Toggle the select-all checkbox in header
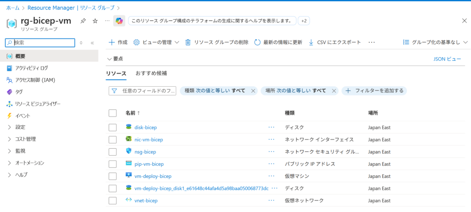471x212 pixels. (x=113, y=113)
